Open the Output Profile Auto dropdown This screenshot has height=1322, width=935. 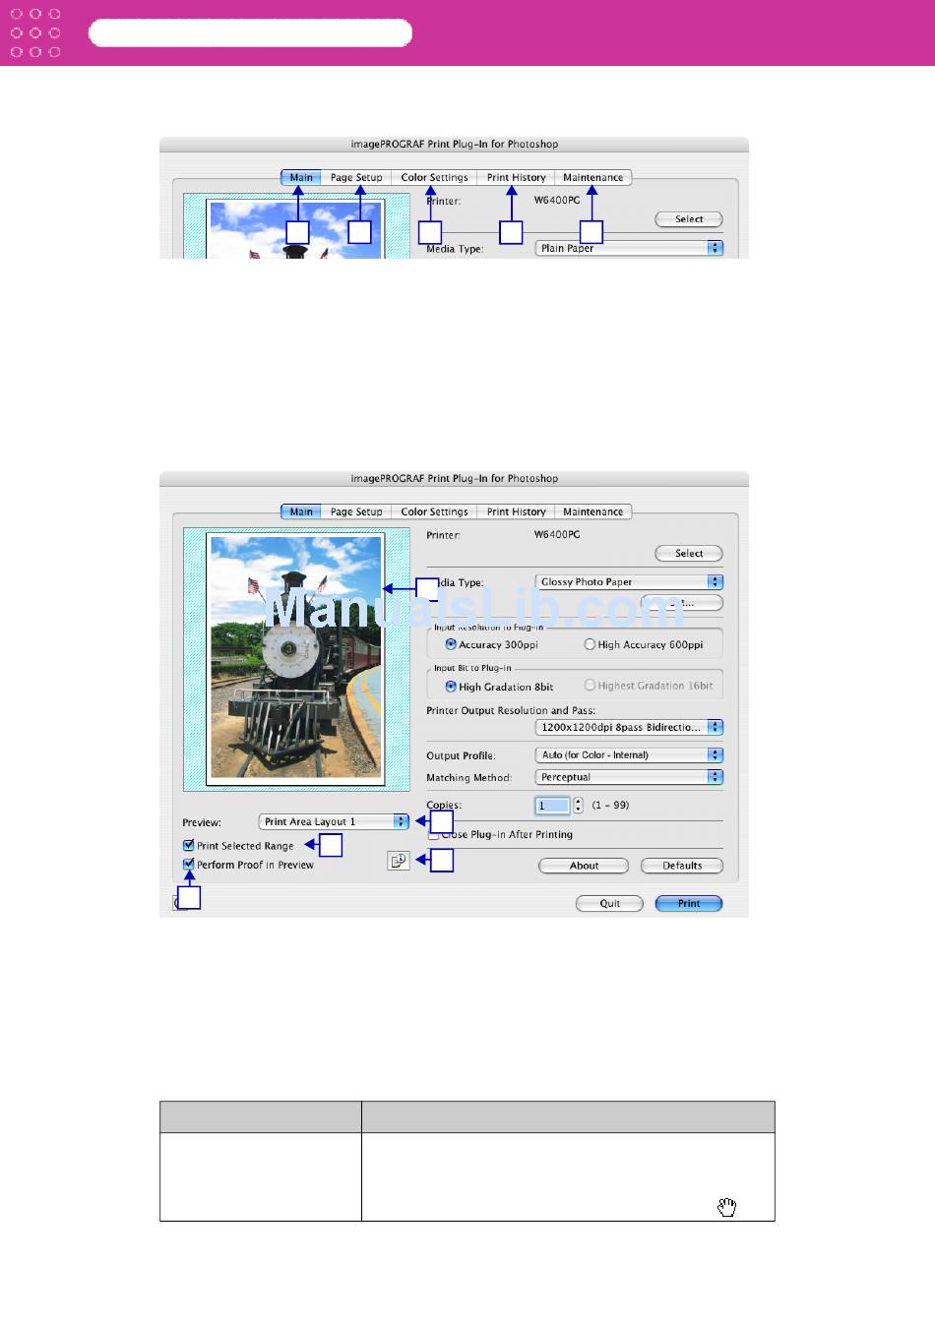629,755
